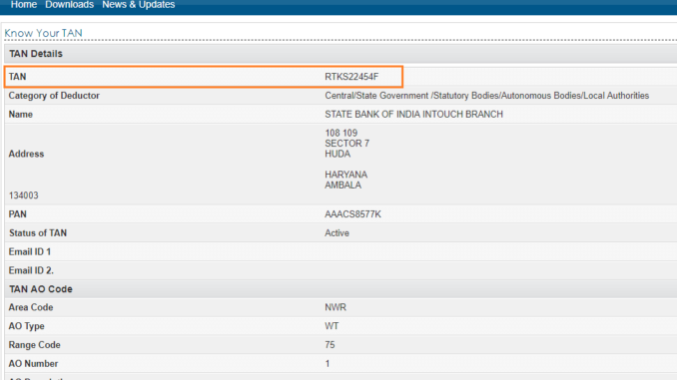Click the 'AO Type' label
This screenshot has width=677, height=380.
click(26, 326)
